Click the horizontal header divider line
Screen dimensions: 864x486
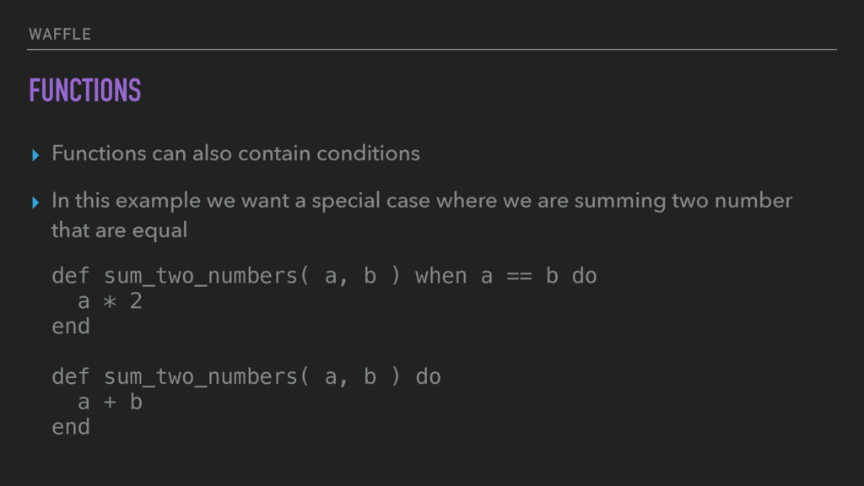pos(432,50)
